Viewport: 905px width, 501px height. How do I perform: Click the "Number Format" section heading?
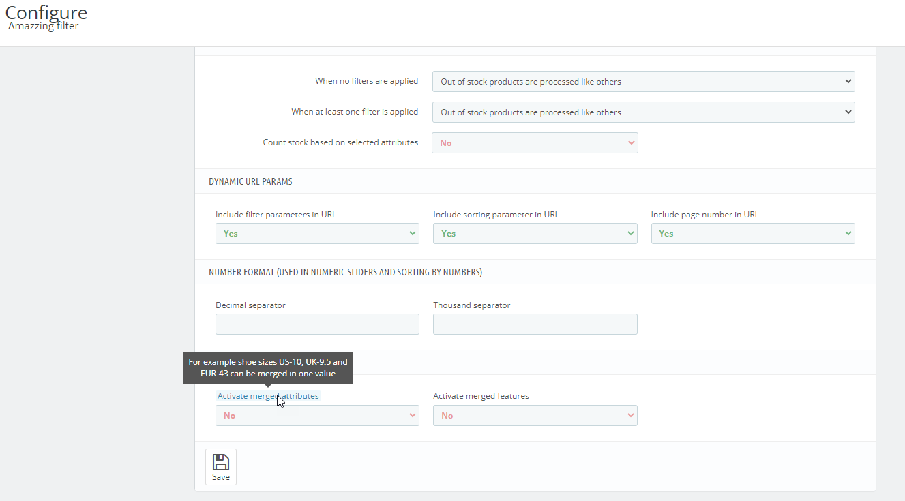click(345, 273)
